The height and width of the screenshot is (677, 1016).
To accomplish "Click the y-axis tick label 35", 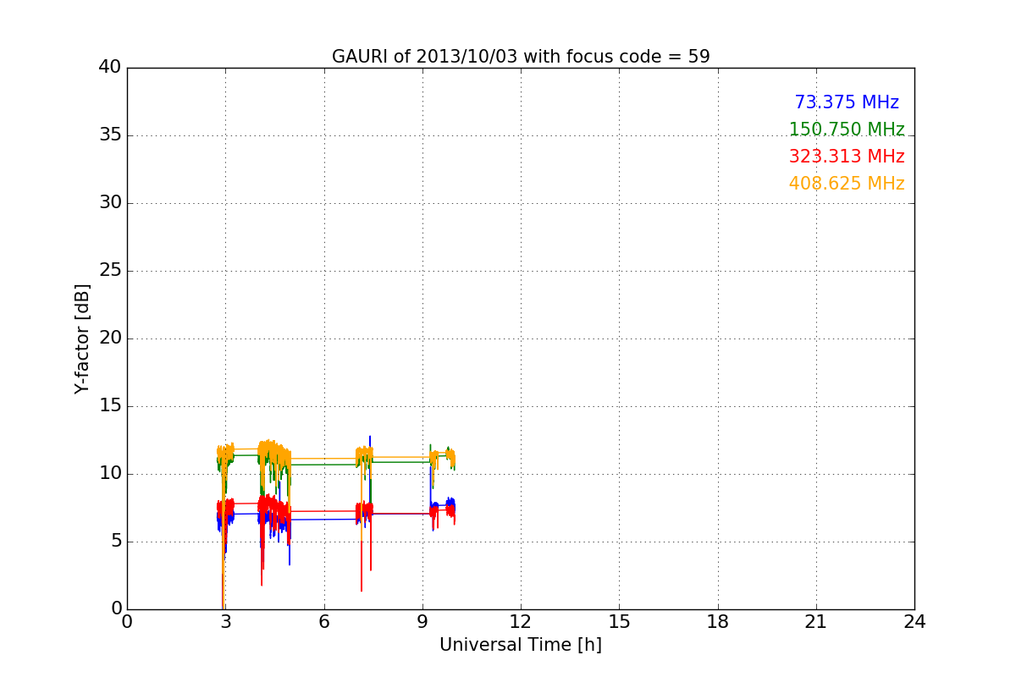I will (109, 135).
